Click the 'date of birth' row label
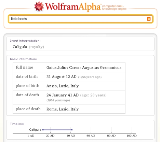The height and width of the screenshot is (142, 160). (27, 76)
